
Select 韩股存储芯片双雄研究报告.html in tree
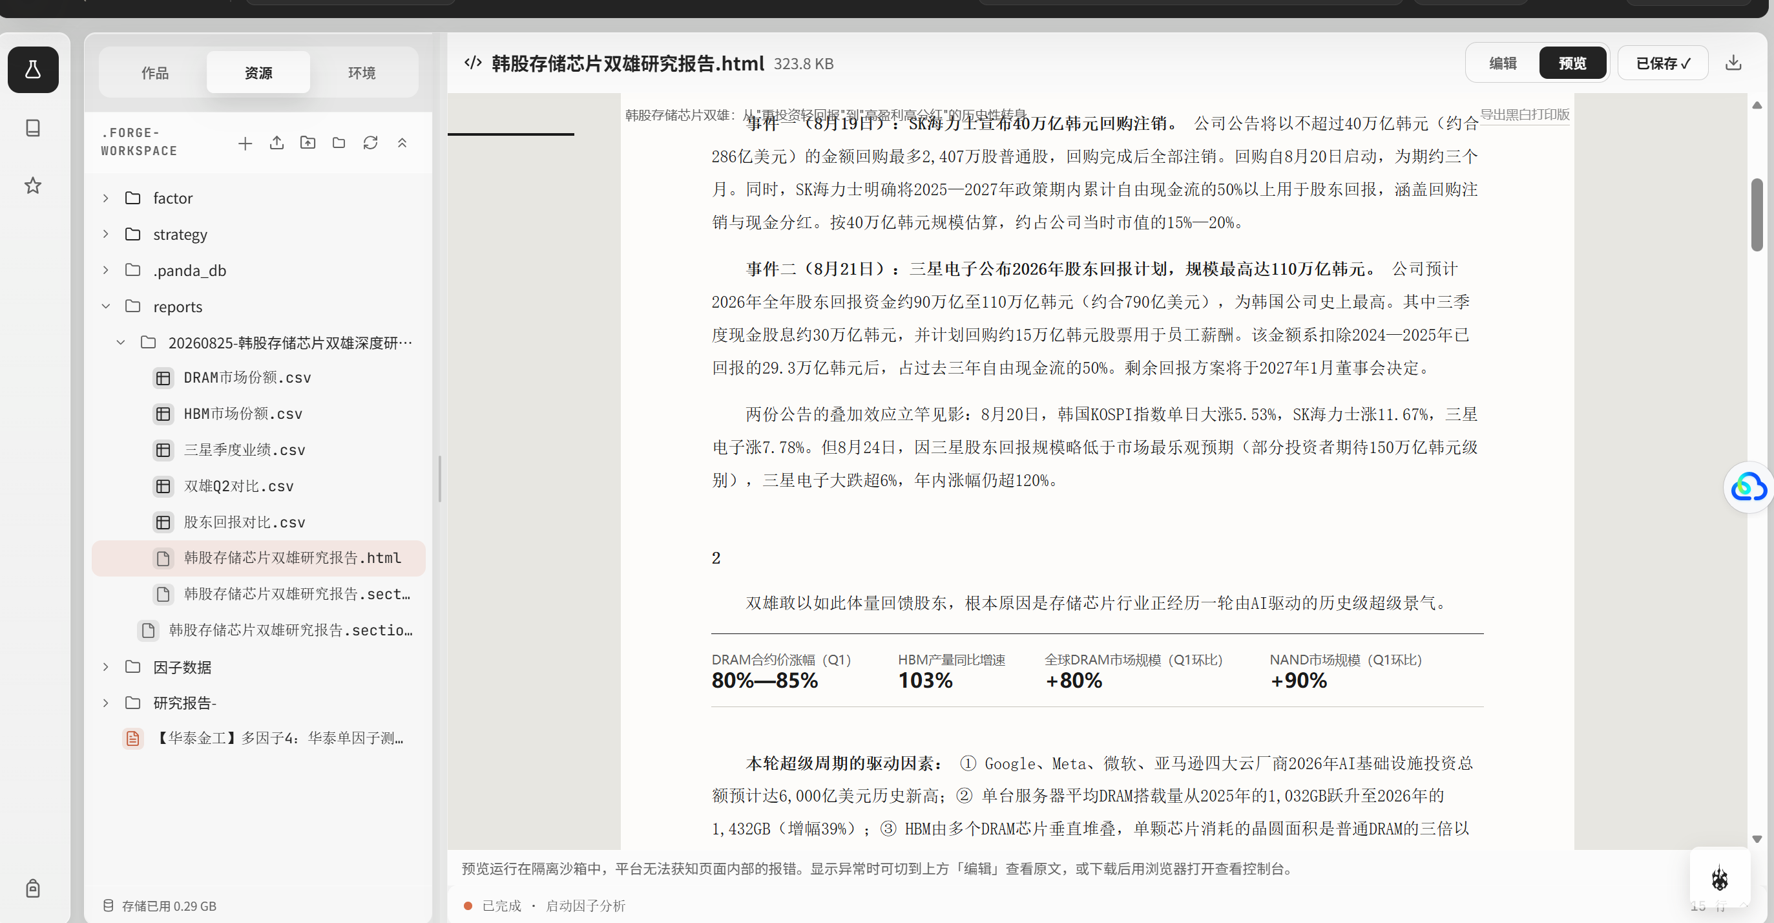[x=259, y=558]
